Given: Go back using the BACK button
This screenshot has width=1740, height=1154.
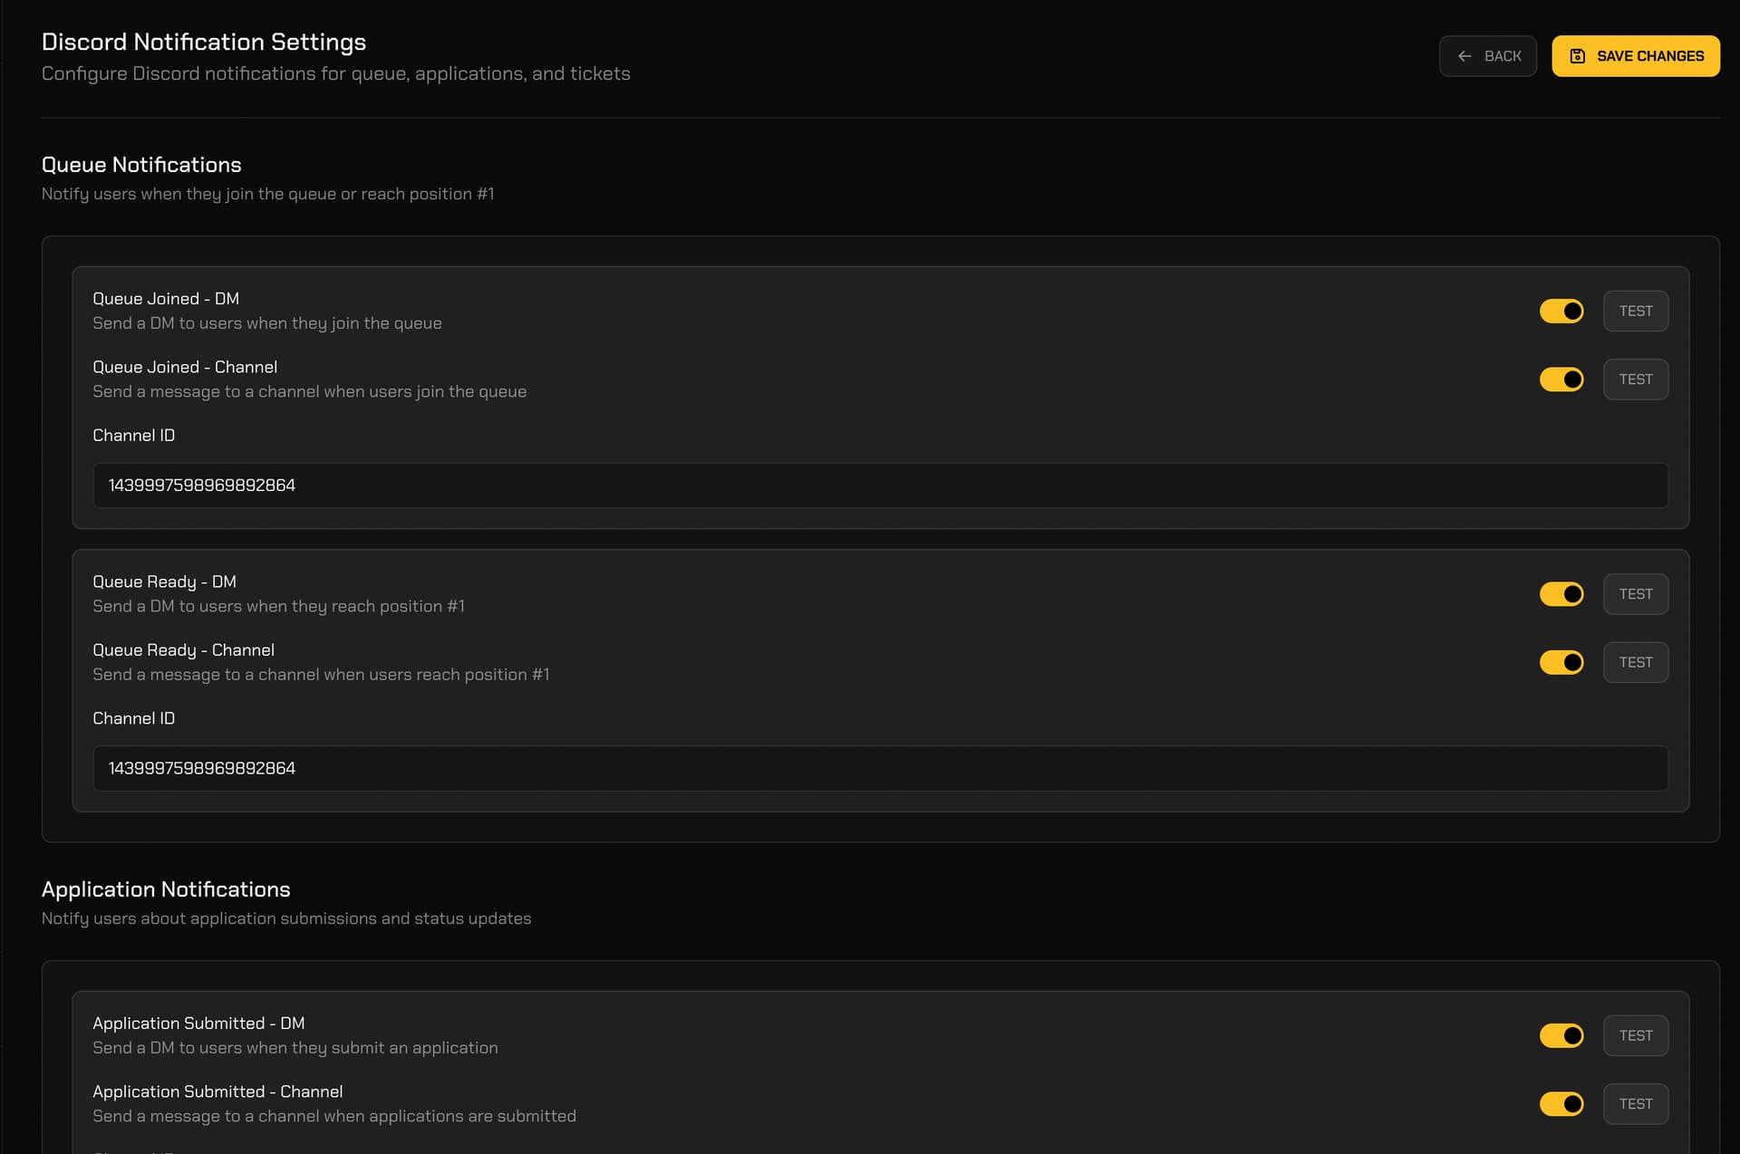Looking at the screenshot, I should coord(1488,56).
